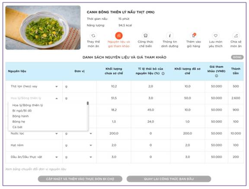The width and height of the screenshot is (249, 189).
Task: Click Quay lại công thức ban đầu button
Action: 169,179
